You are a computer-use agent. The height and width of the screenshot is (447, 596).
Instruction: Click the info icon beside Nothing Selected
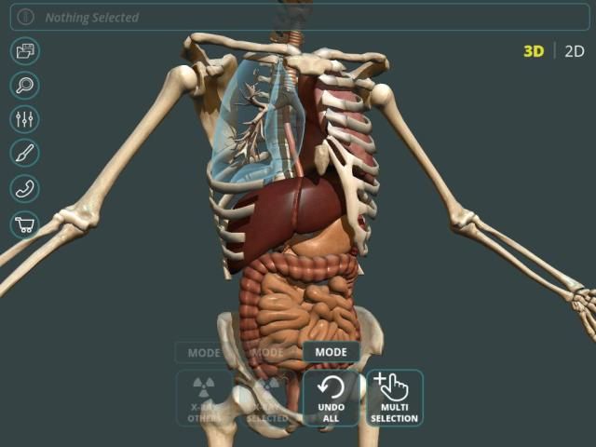[x=26, y=17]
